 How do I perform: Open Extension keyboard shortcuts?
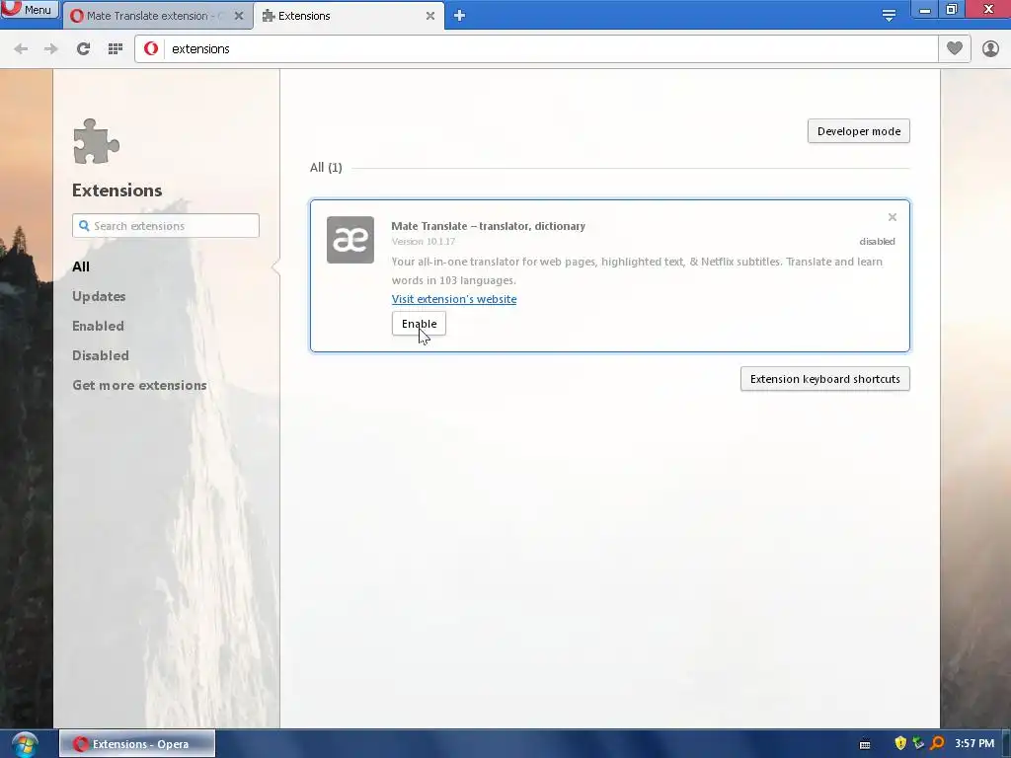pos(824,379)
